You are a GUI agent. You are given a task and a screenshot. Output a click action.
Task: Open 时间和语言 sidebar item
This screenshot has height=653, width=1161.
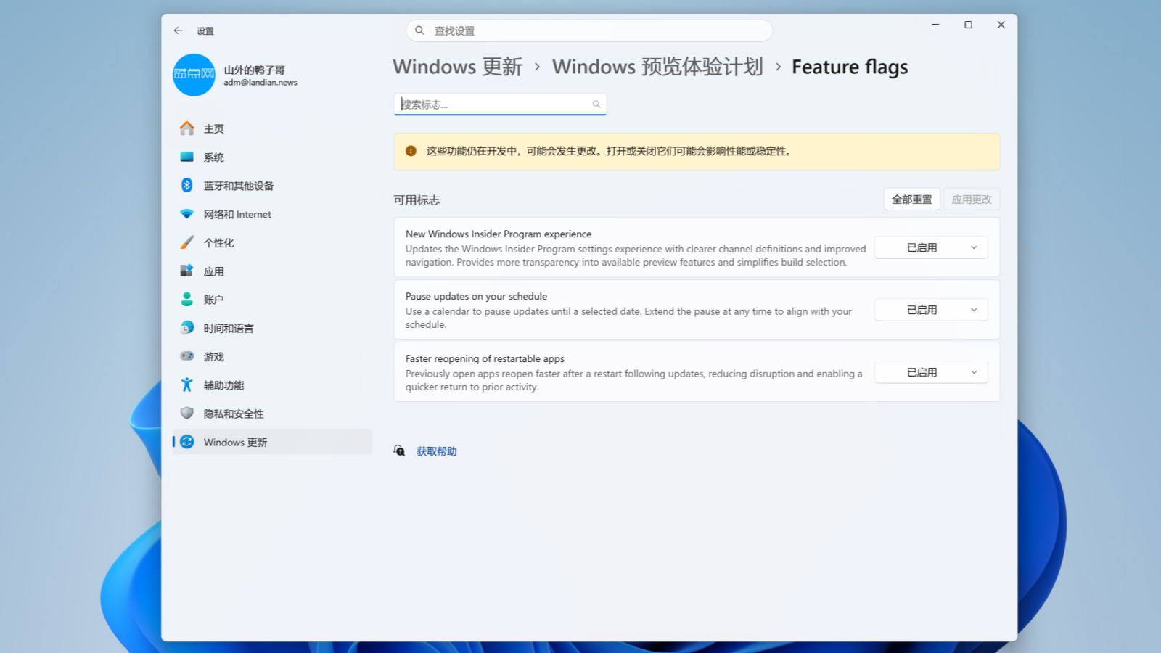229,329
